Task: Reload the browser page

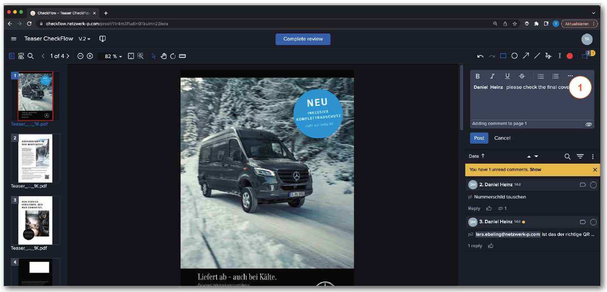Action: pos(29,23)
